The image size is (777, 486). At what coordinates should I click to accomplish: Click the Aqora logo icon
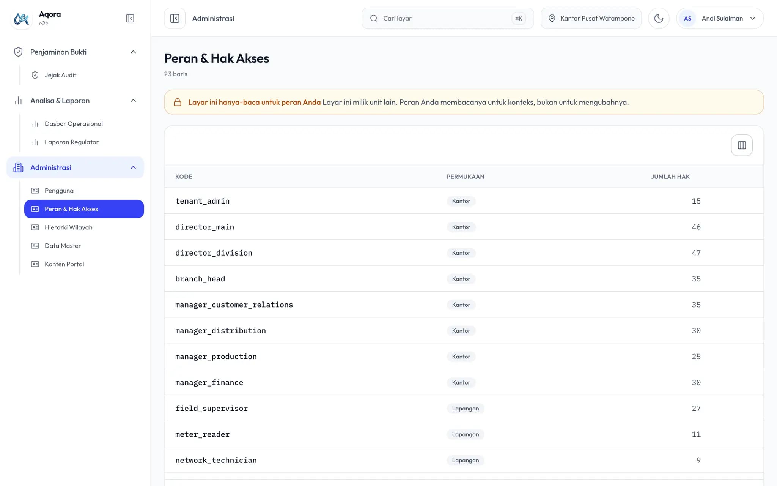click(x=21, y=18)
